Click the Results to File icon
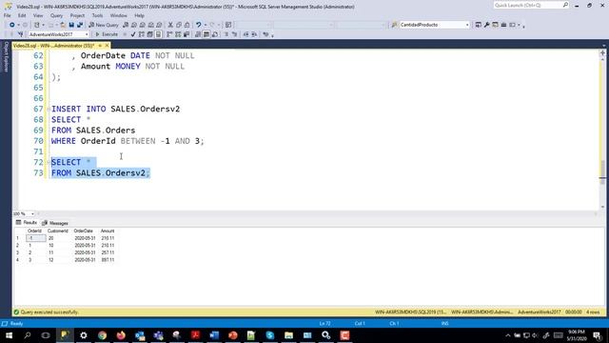The image size is (609, 343). click(215, 34)
